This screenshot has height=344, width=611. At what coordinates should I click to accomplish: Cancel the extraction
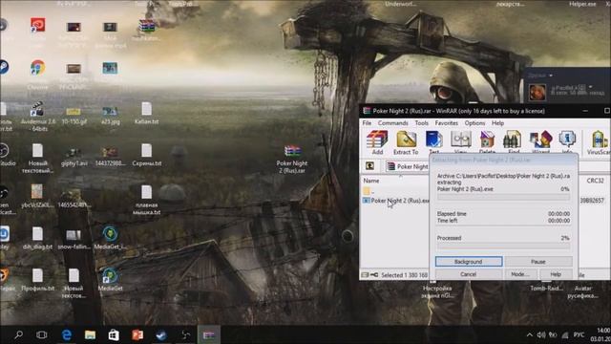coord(469,274)
